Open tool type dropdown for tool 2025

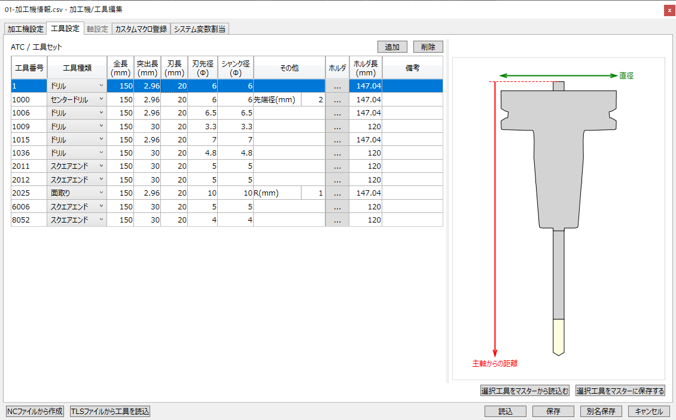[101, 193]
